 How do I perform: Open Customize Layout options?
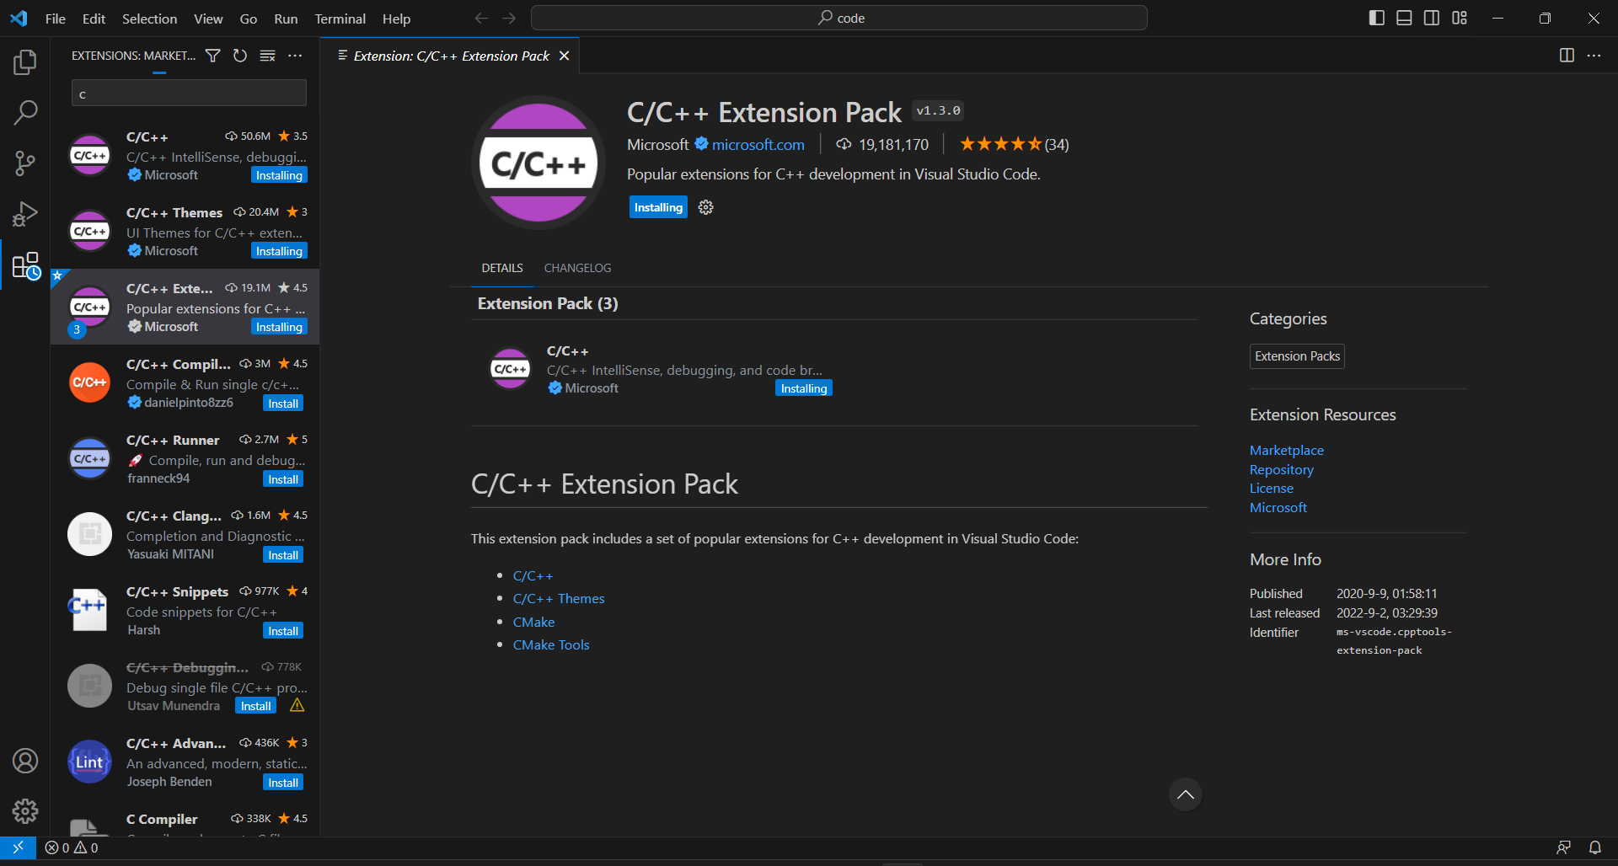(1460, 18)
